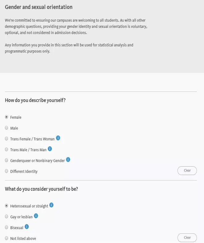Select Genderqueer or Nonbinary Gender radio button

(6, 161)
